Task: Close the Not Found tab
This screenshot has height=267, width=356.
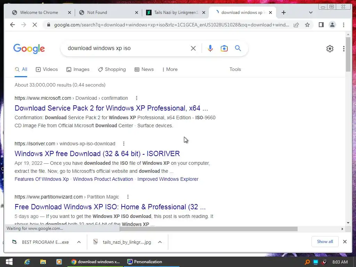Action: tap(136, 13)
